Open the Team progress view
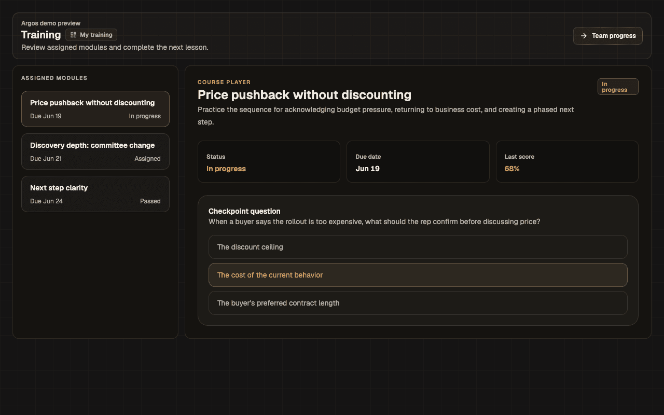Viewport: 664px width, 415px height. tap(608, 36)
